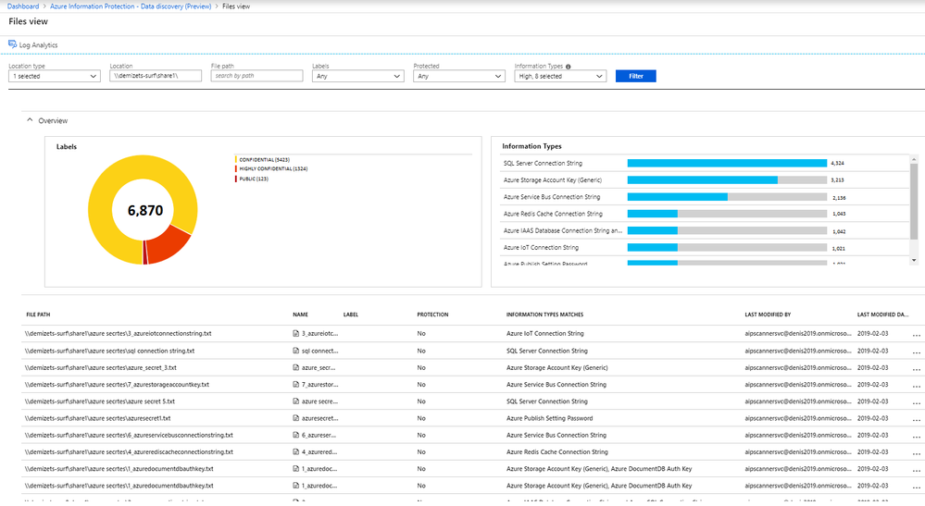Click file icon for 7_azurestor... row

[296, 385]
